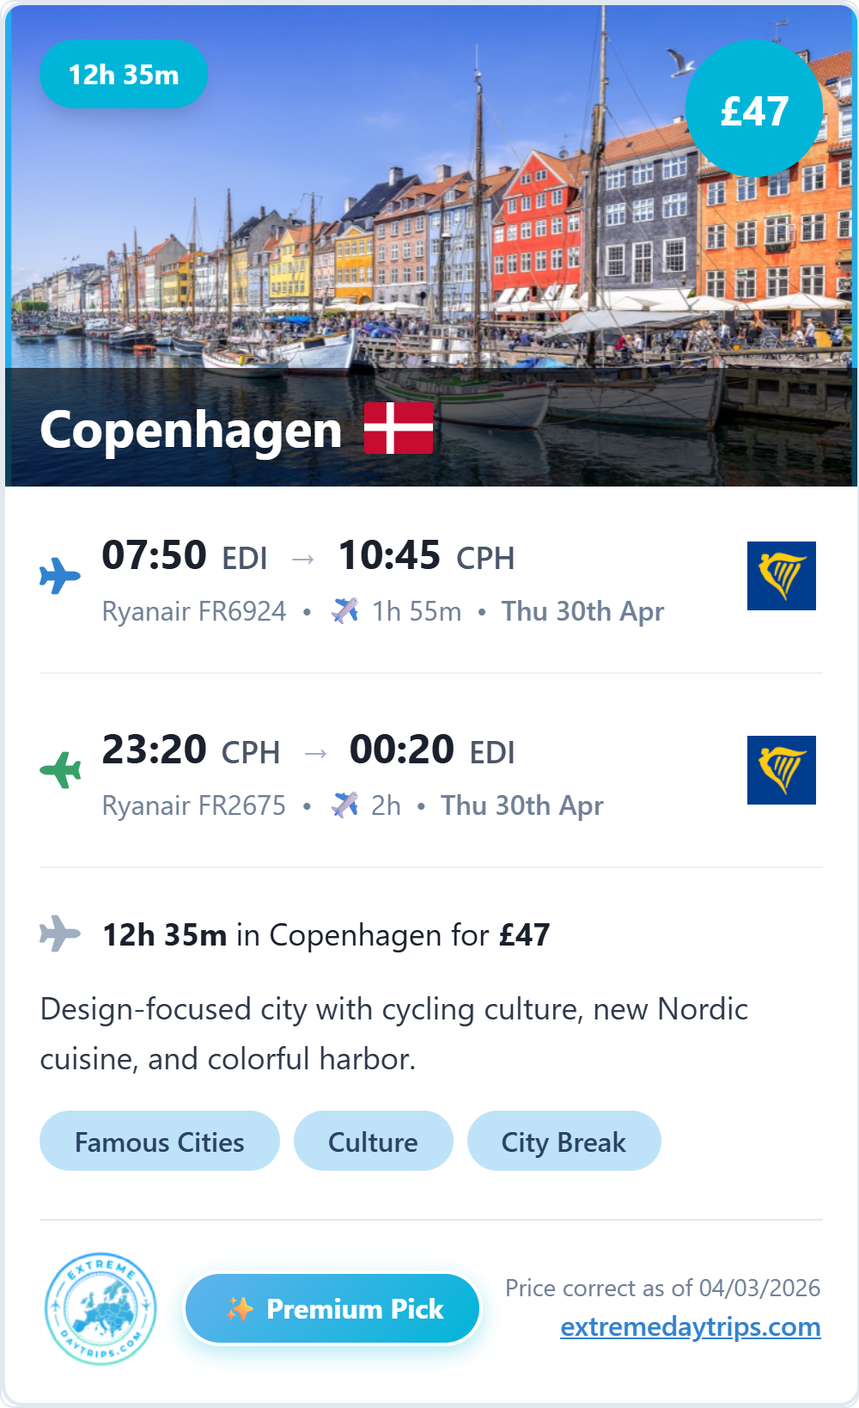This screenshot has width=859, height=1408.
Task: Click the Extreme Day Trips circular logo
Action: point(101,1308)
